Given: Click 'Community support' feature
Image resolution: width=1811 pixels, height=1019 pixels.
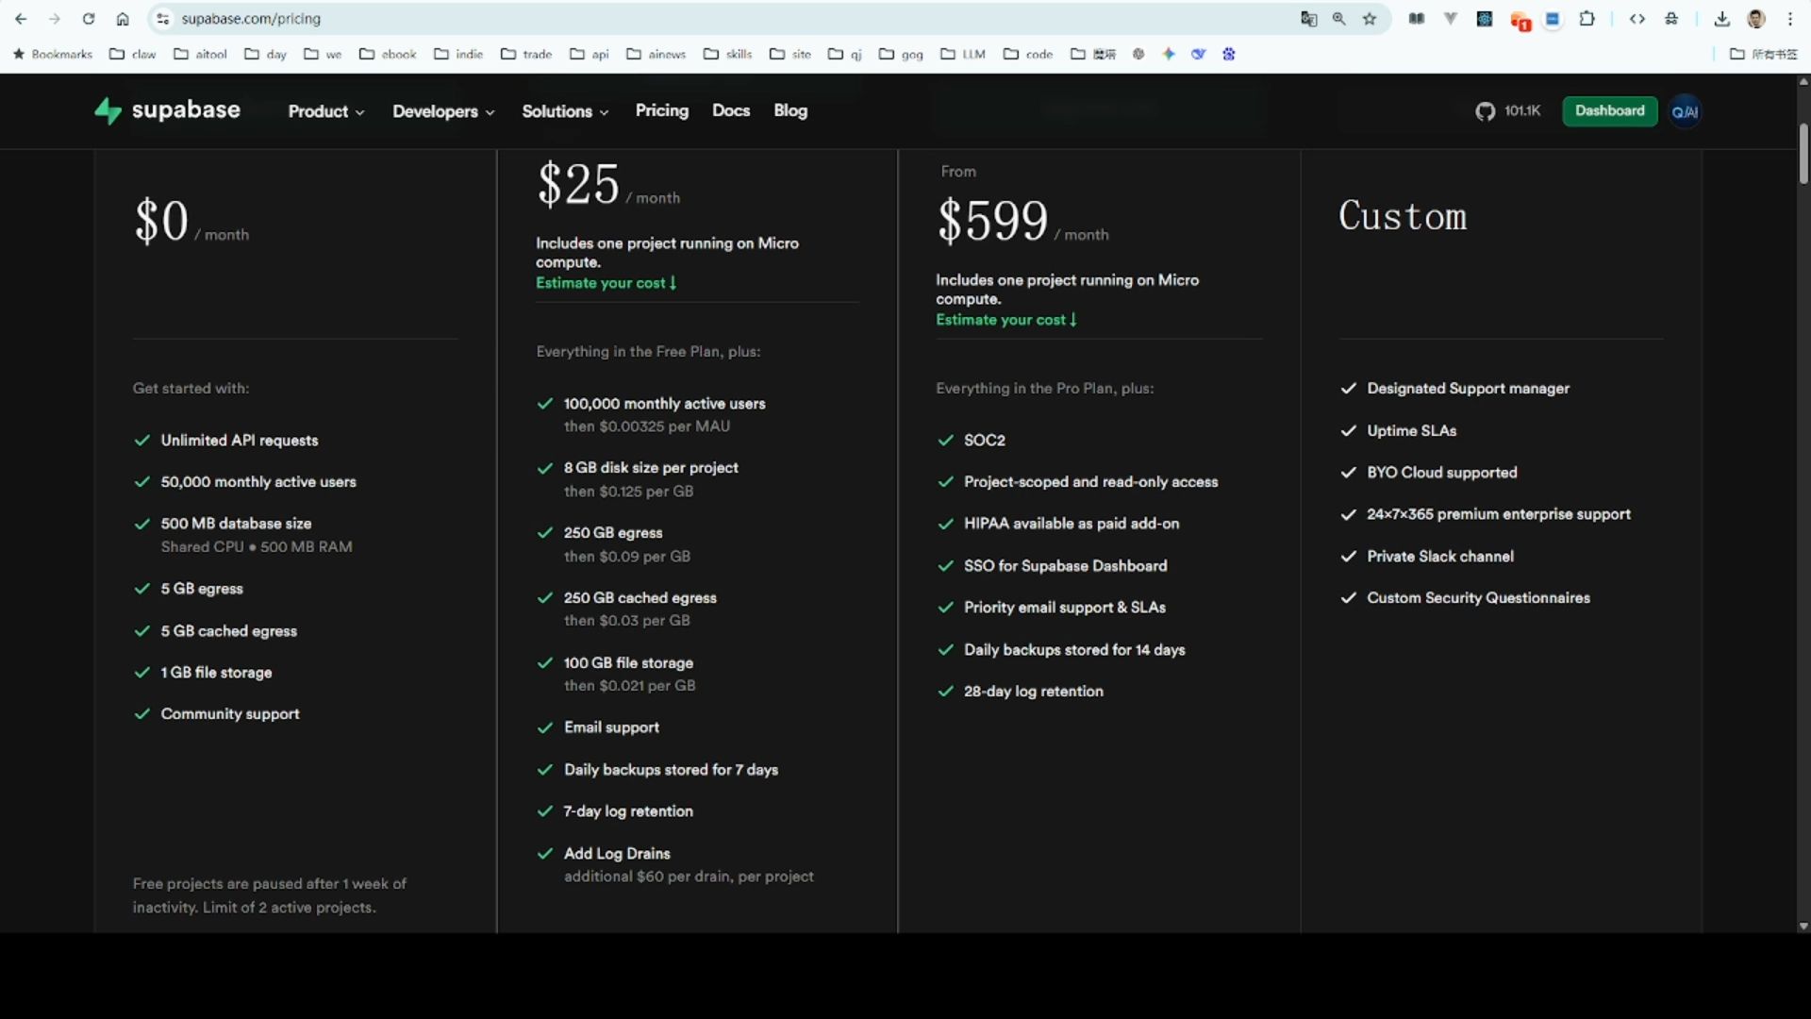Looking at the screenshot, I should [x=230, y=714].
